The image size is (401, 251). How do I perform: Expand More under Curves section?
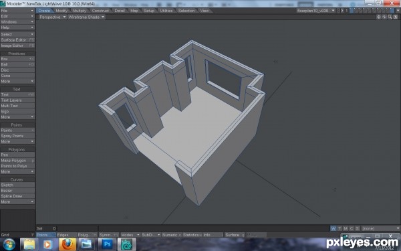coord(17,202)
